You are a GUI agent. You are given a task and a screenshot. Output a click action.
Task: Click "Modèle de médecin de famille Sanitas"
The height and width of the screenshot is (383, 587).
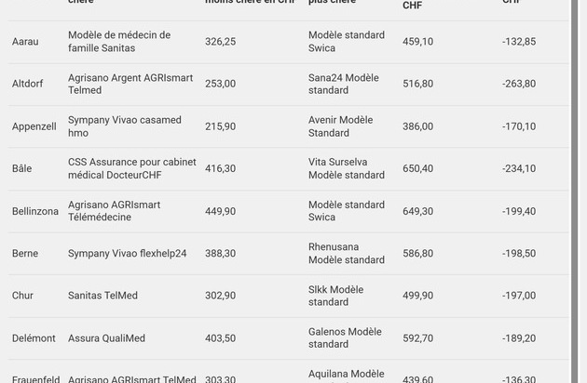[x=119, y=42]
